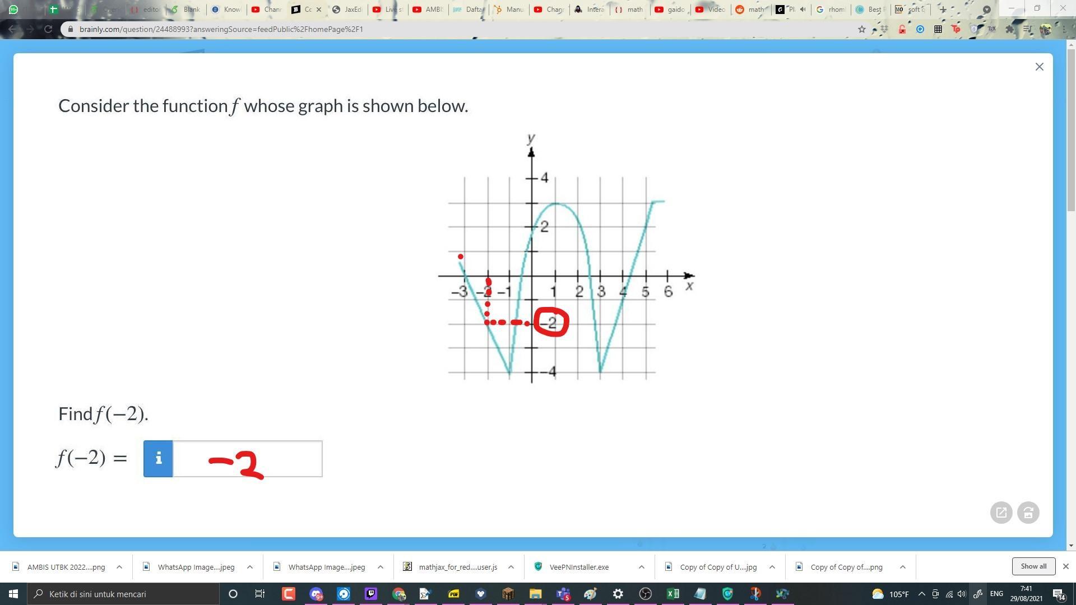Click the open-in-new-window round icon

(1001, 513)
